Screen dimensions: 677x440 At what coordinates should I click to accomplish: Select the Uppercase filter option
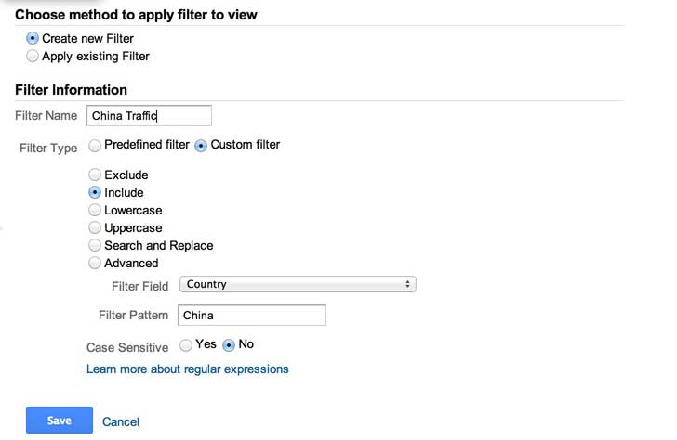95,227
